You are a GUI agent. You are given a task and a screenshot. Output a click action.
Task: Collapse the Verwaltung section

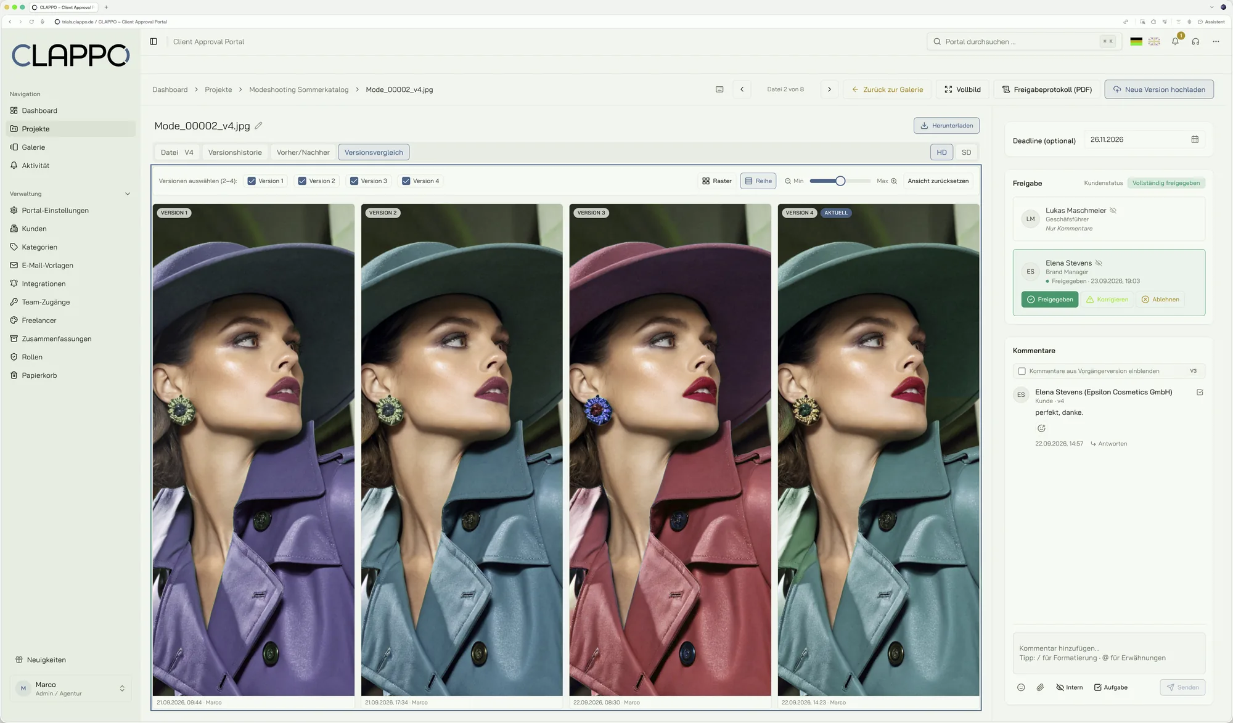coord(128,194)
